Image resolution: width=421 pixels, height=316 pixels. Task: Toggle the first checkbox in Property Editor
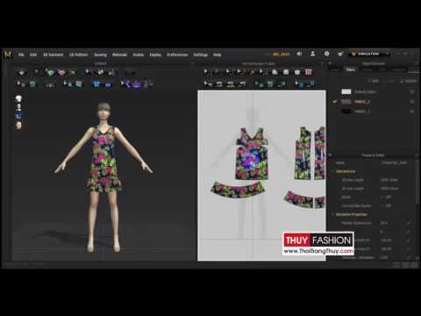[x=382, y=197]
